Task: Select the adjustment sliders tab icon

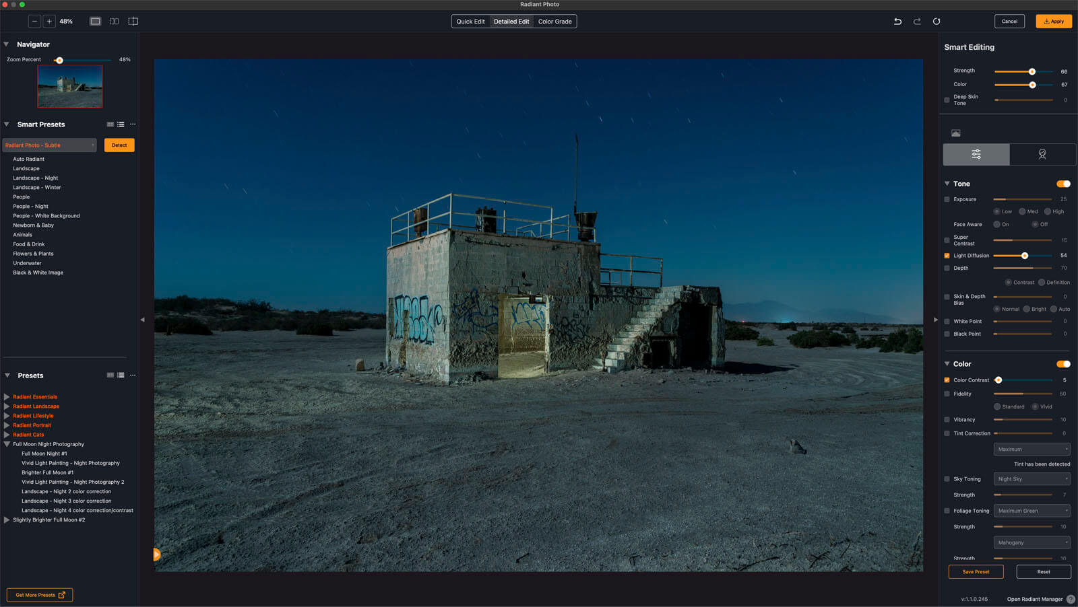Action: click(x=976, y=154)
